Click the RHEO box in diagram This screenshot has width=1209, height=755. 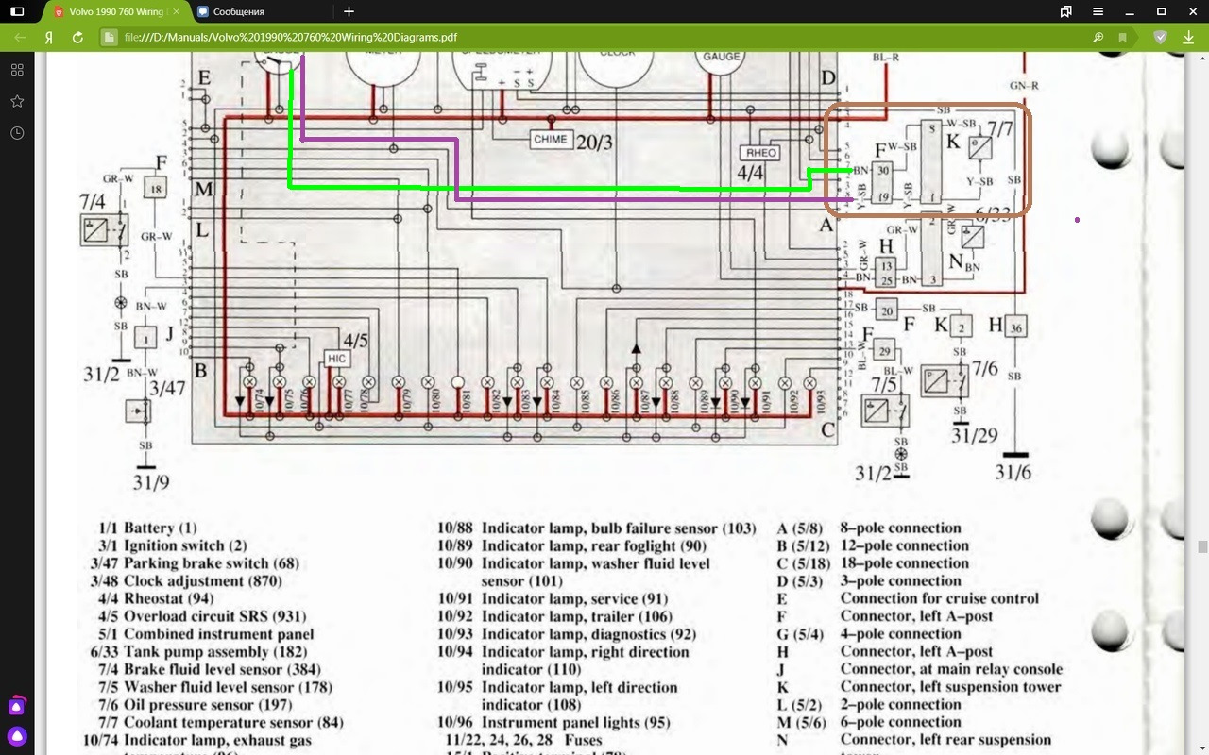[761, 153]
